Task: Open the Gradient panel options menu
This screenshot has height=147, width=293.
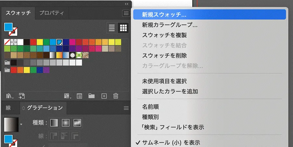Action: coord(126,108)
